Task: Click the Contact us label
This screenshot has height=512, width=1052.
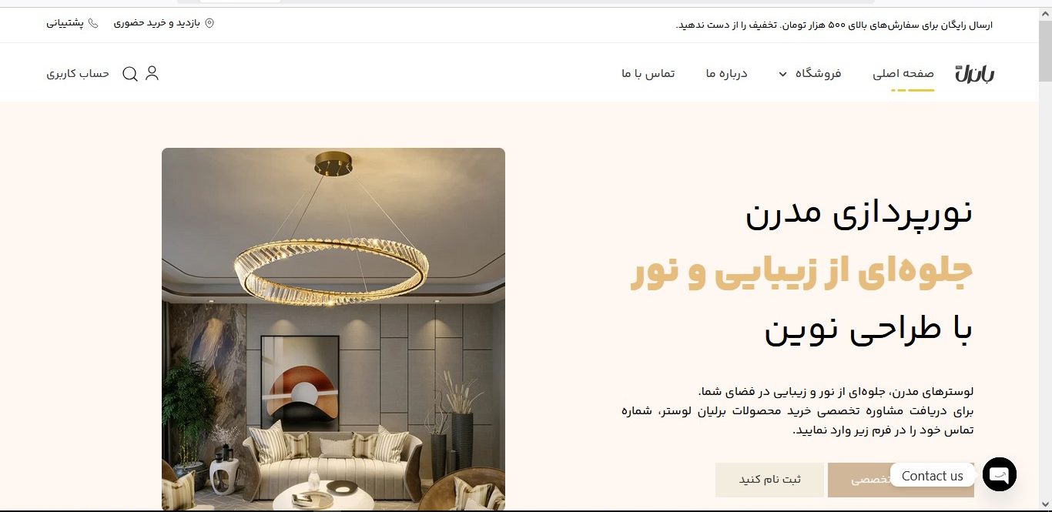Action: tap(932, 475)
